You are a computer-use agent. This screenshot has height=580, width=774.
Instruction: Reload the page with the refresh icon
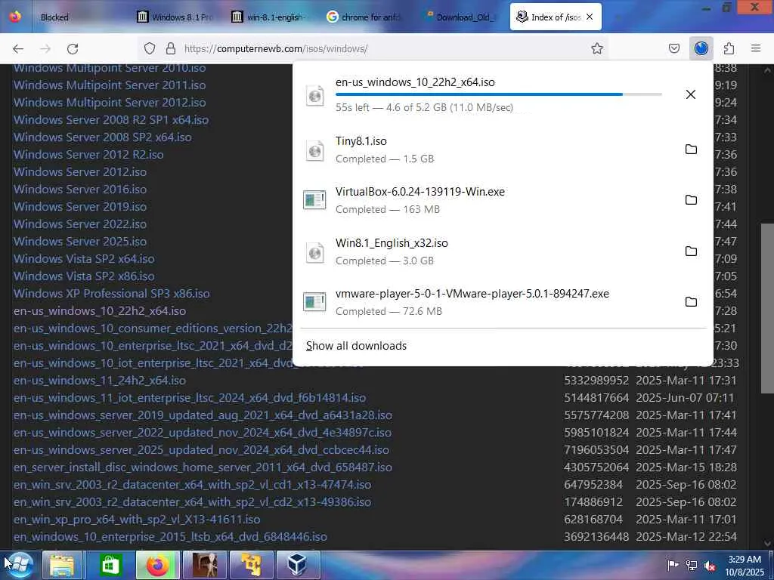[x=73, y=48]
